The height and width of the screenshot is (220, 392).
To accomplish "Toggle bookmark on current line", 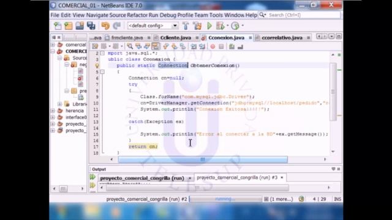I will click(x=183, y=46).
